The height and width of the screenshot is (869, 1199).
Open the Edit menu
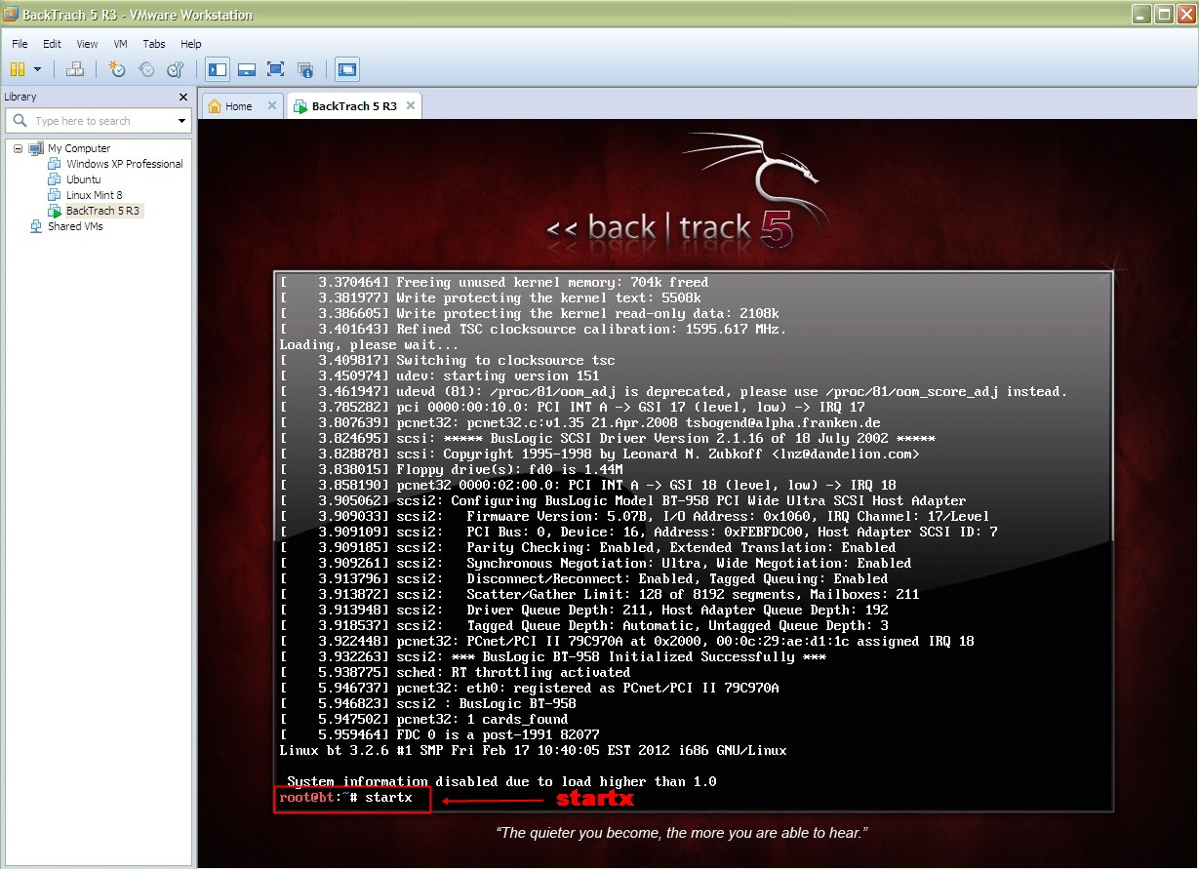[52, 44]
